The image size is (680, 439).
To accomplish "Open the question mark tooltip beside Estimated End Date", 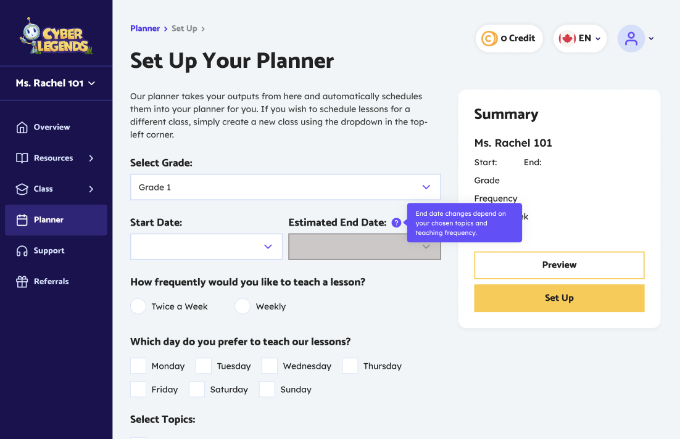I will (396, 223).
